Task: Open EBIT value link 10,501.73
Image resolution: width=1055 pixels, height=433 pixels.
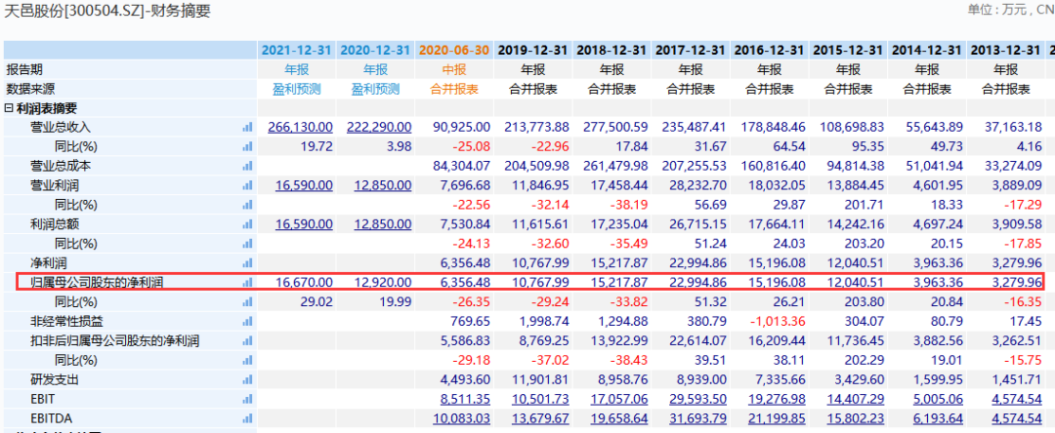Action: 541,400
